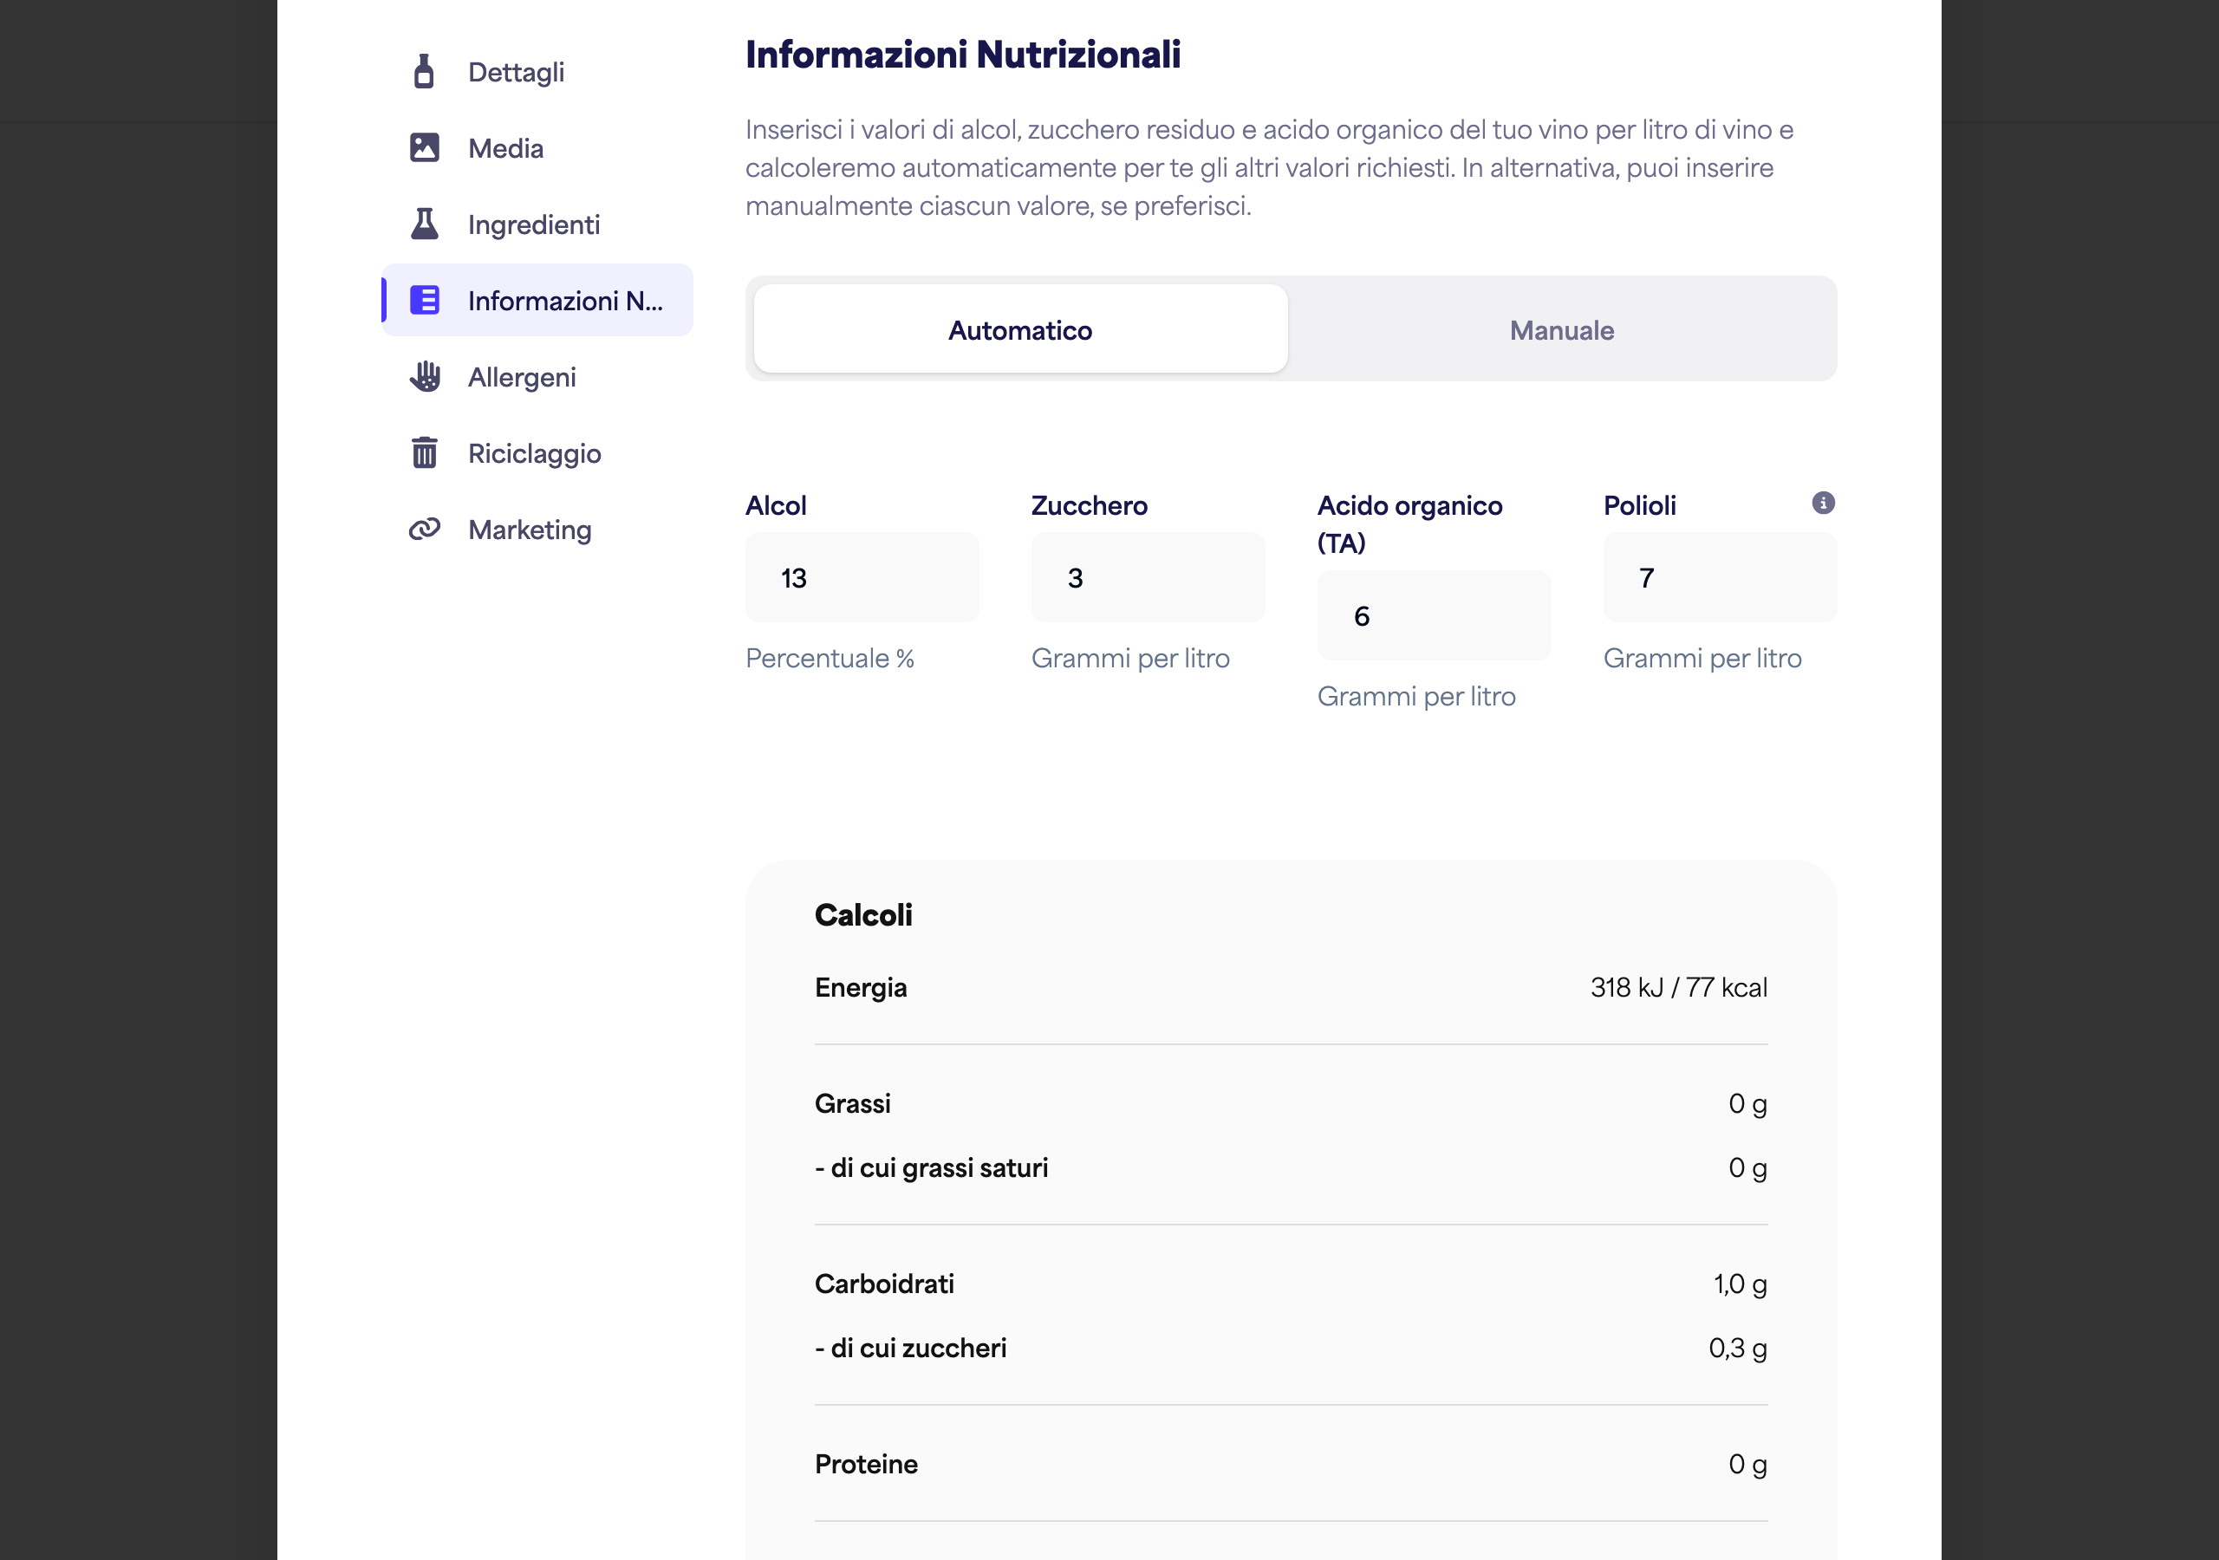Click the Polioli grams per litre field
The height and width of the screenshot is (1560, 2219).
[x=1721, y=577]
